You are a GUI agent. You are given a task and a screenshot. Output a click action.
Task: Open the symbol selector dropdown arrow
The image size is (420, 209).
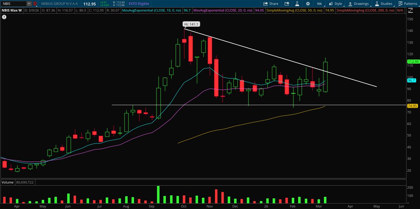coord(30,4)
